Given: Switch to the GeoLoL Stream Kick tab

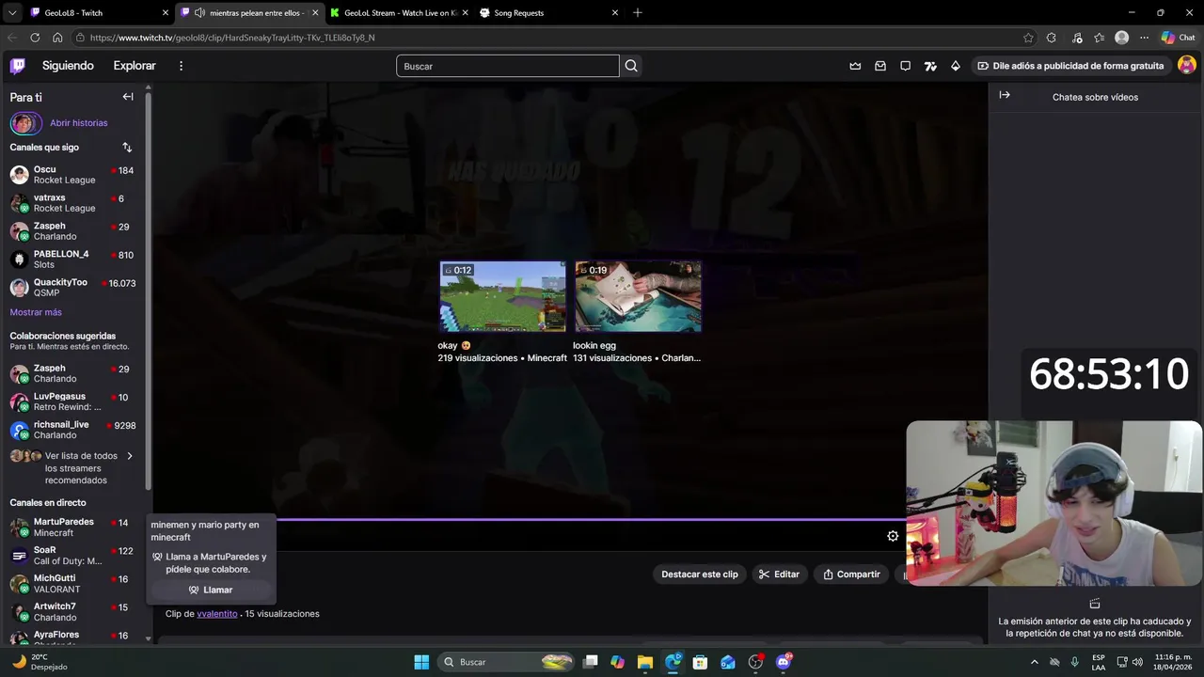Looking at the screenshot, I should [400, 13].
